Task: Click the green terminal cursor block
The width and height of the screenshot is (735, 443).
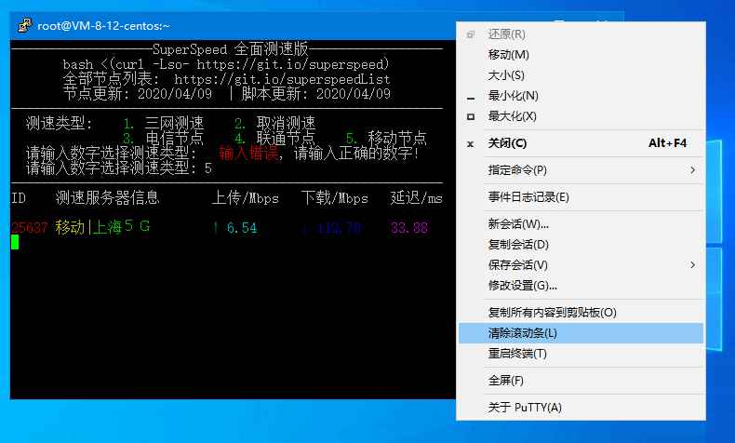Action: coord(15,243)
